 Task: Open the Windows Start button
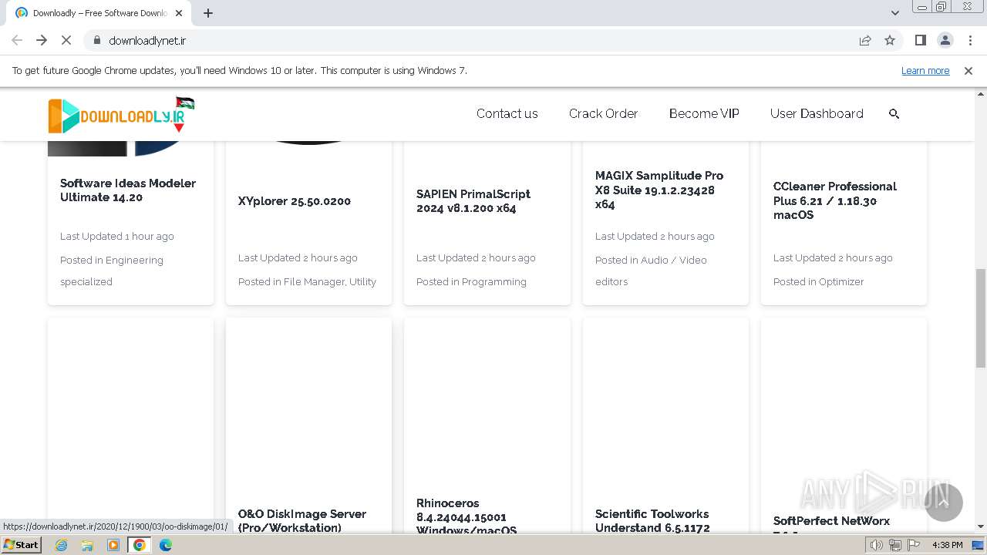pos(21,545)
